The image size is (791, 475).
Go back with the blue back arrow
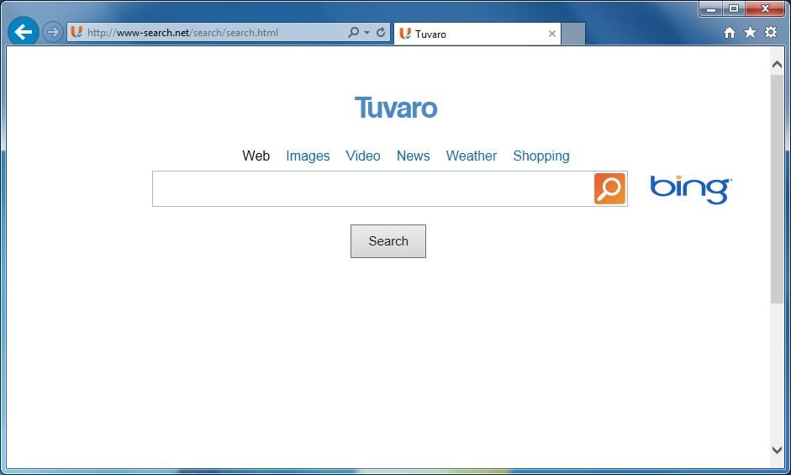(x=24, y=32)
